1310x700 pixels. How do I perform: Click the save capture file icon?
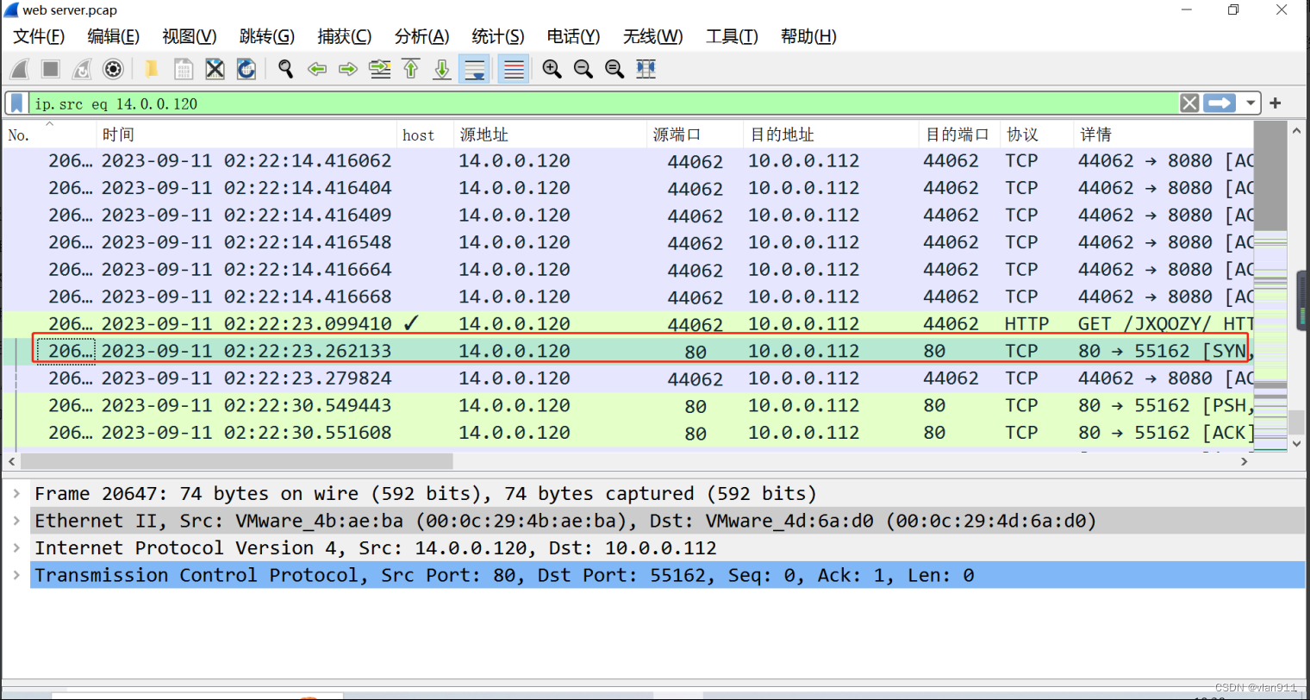tap(184, 69)
